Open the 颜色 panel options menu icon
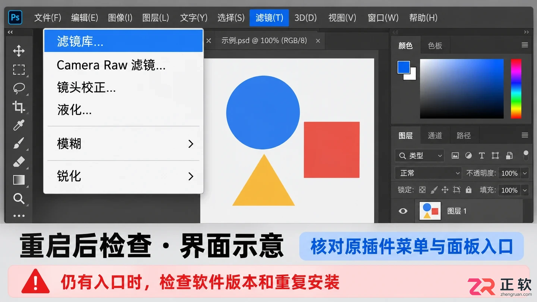This screenshot has width=537, height=302. pos(525,45)
